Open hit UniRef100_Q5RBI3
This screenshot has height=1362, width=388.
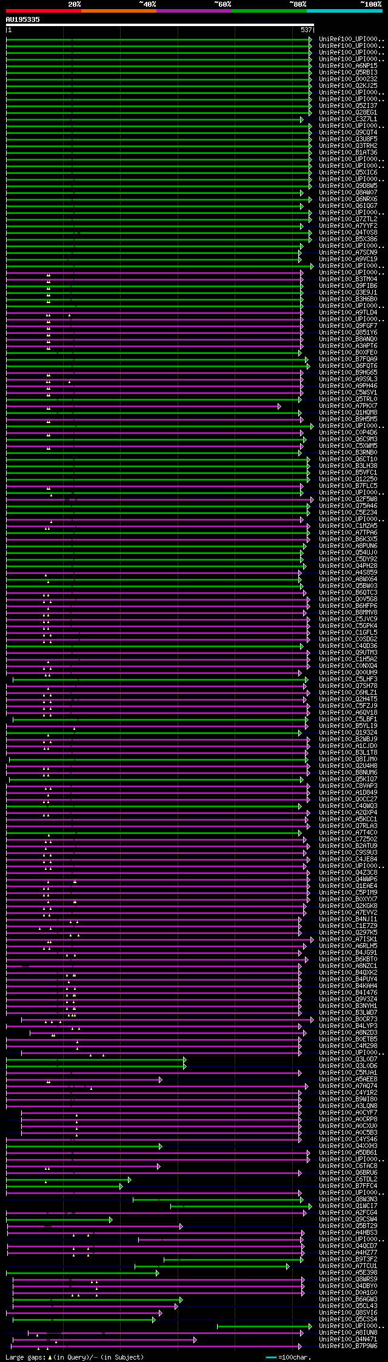(348, 73)
